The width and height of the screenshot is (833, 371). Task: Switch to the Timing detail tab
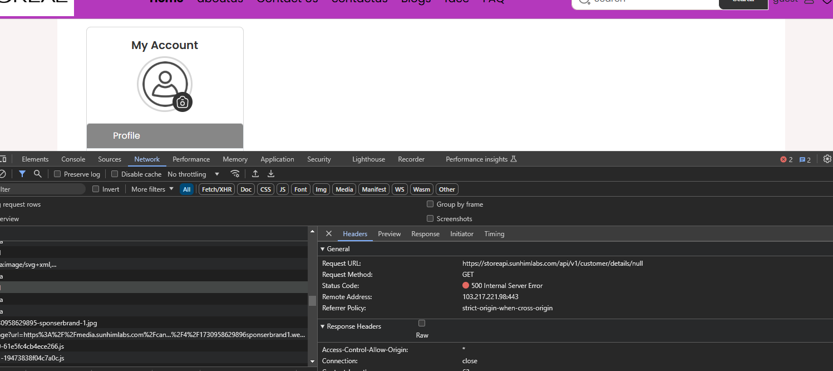coord(494,234)
